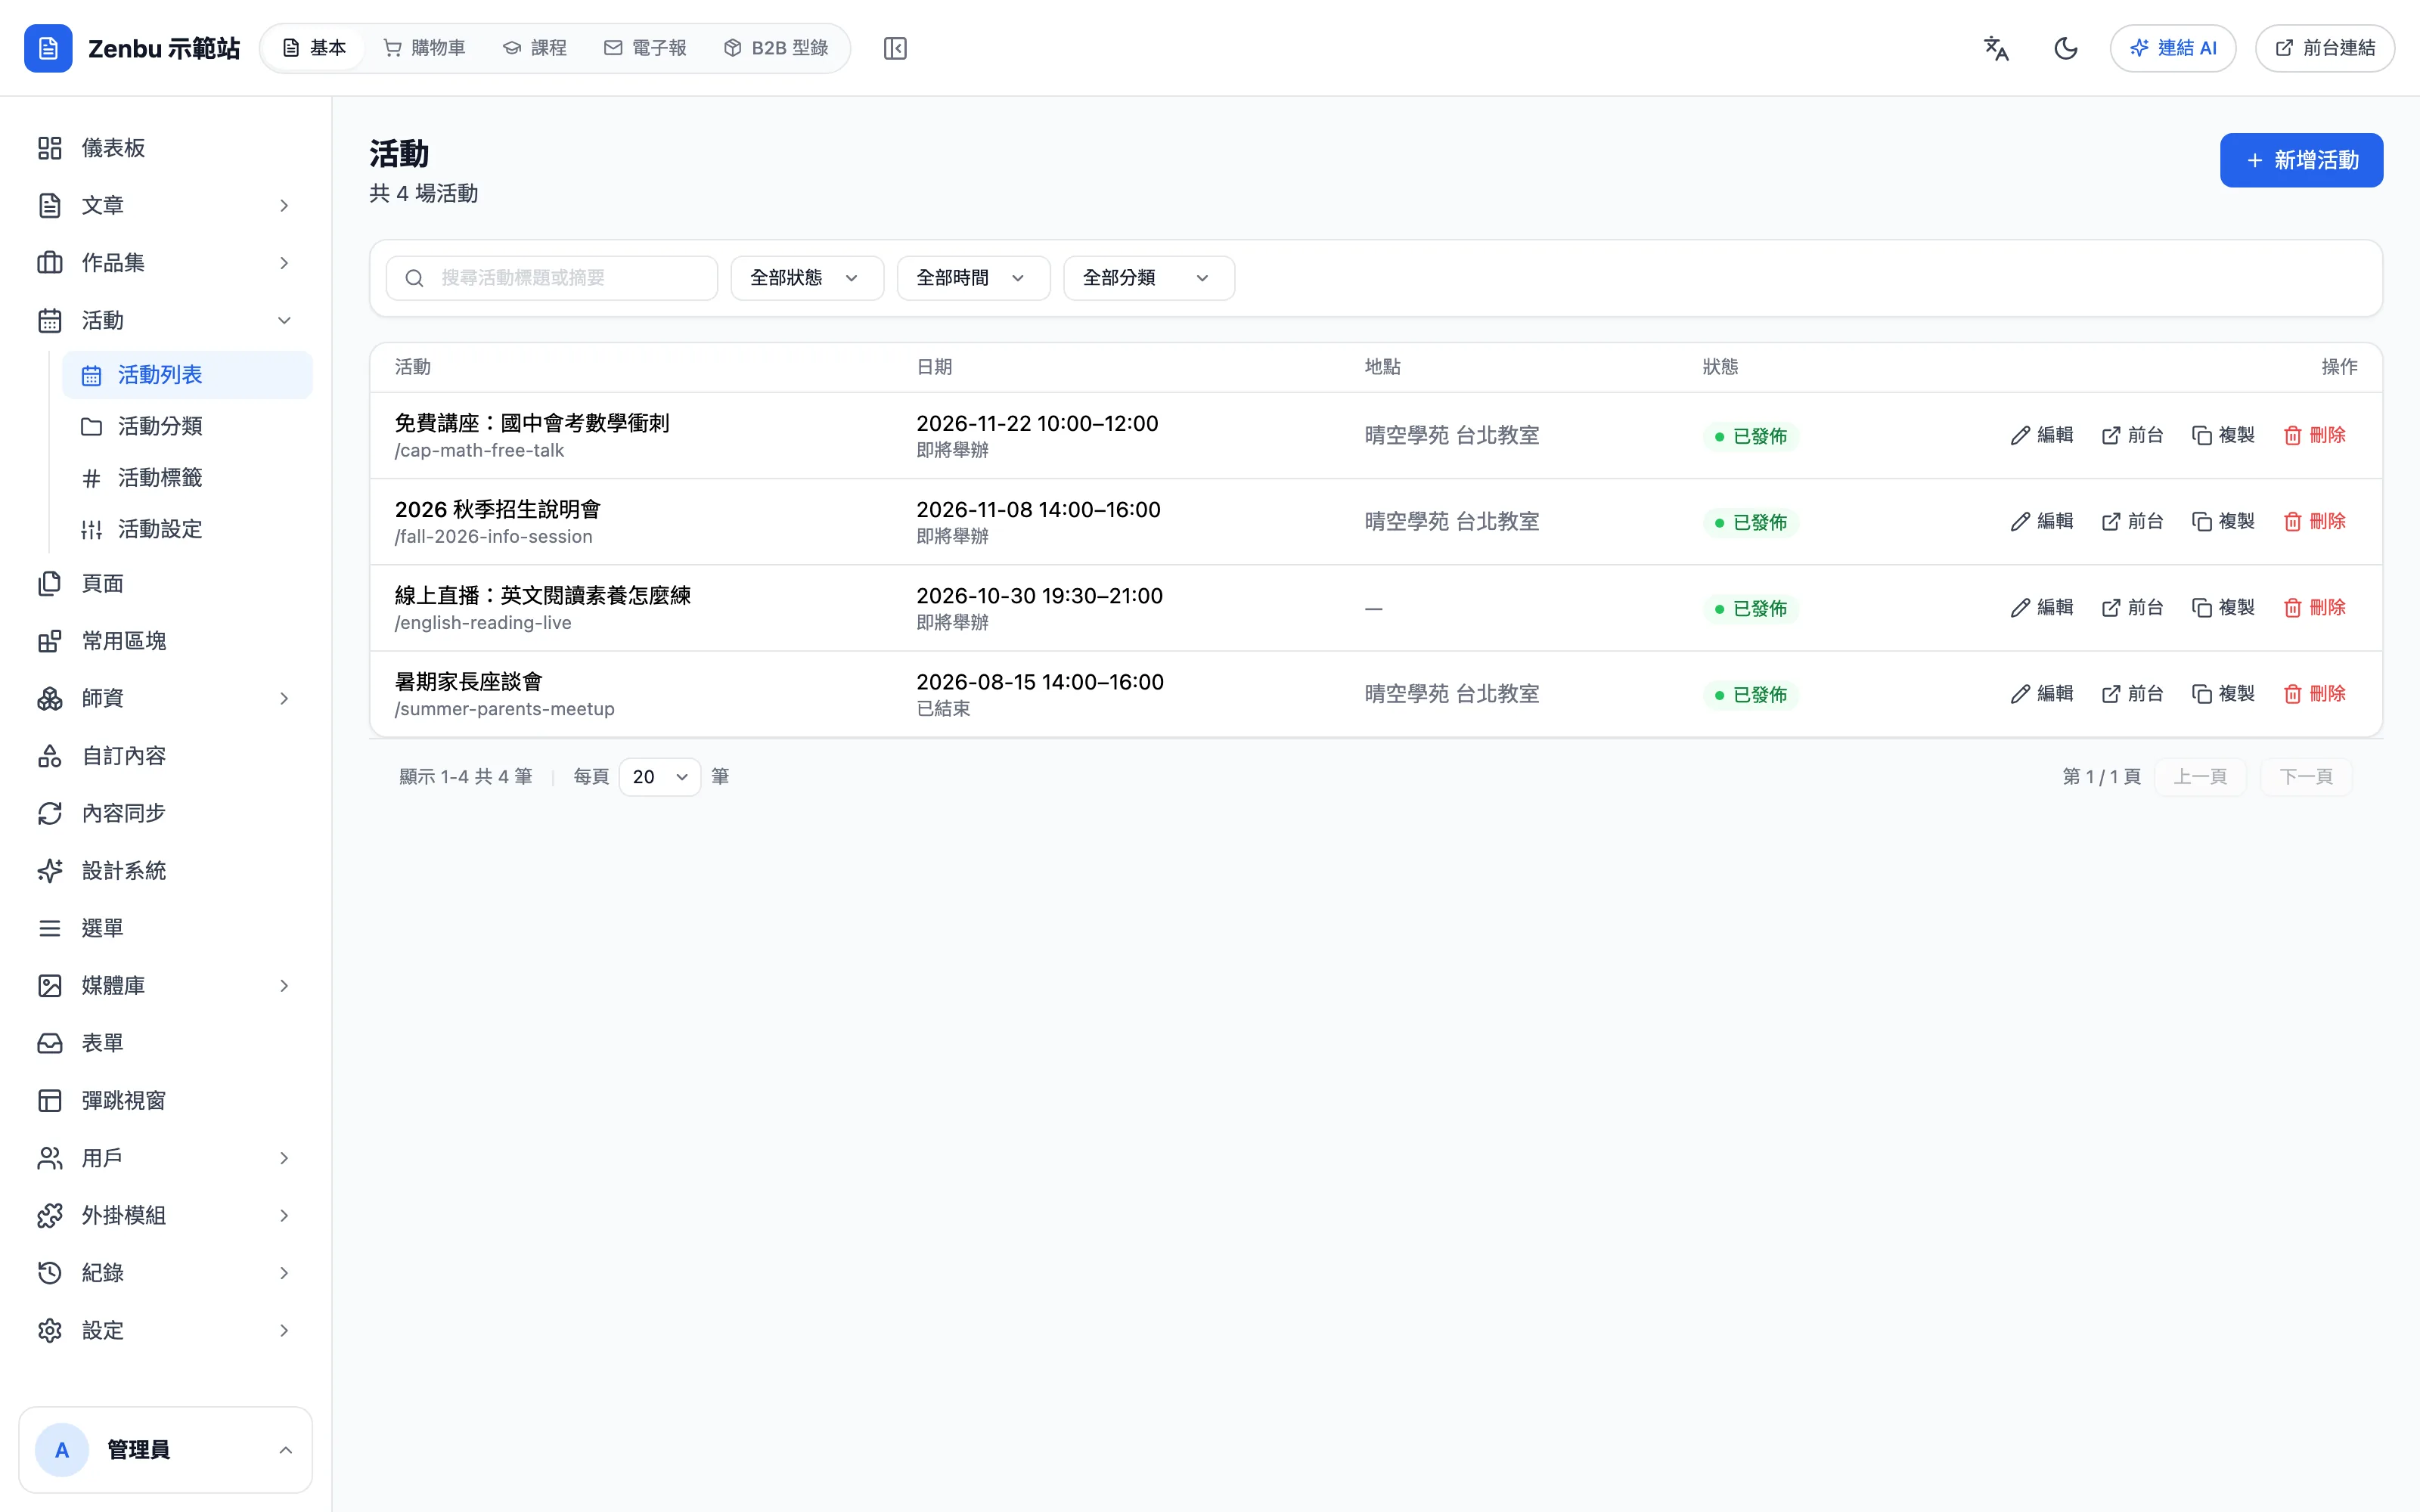Image resolution: width=2420 pixels, height=1512 pixels.
Task: Open 常用區塊 in sidebar
Action: point(166,640)
